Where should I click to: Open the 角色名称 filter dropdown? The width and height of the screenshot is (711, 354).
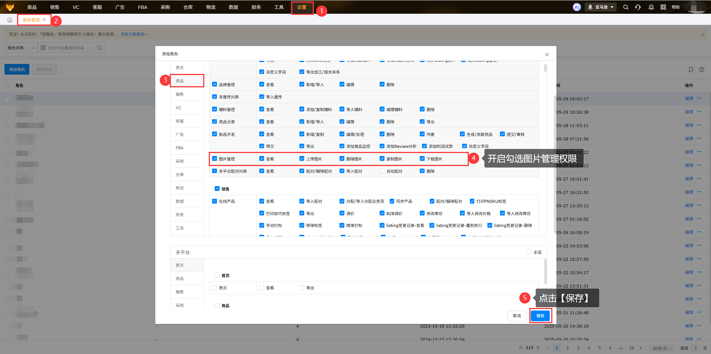[21, 48]
